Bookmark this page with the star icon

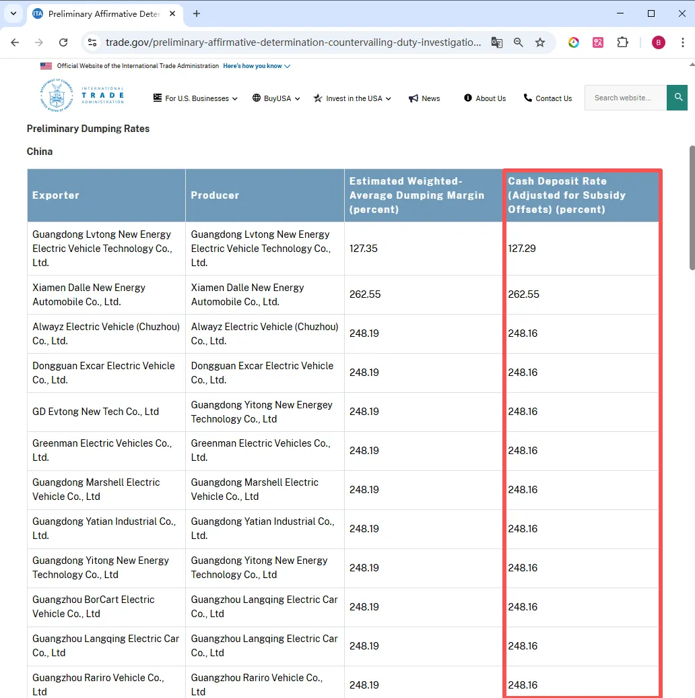pos(540,42)
